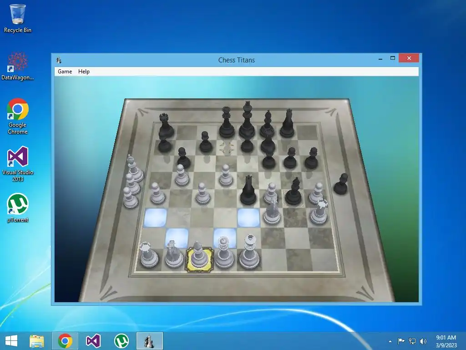Open the Help menu
Viewport: 466px width, 350px height.
tap(84, 72)
